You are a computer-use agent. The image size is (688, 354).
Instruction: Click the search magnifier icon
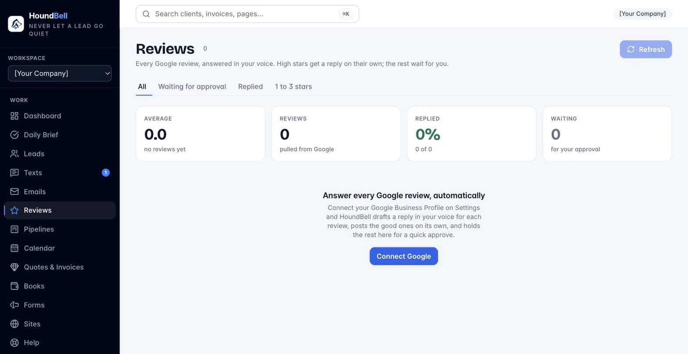click(x=147, y=14)
